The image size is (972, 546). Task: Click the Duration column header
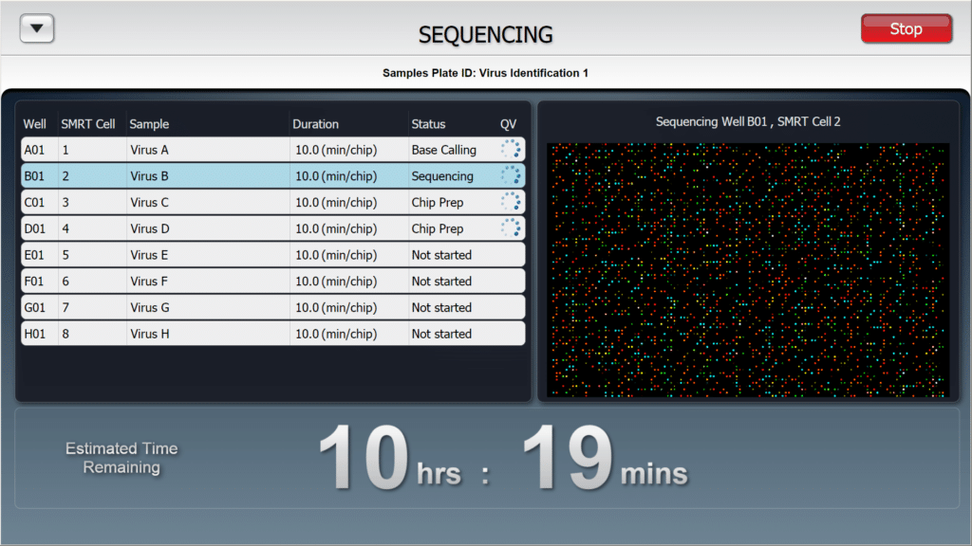315,124
